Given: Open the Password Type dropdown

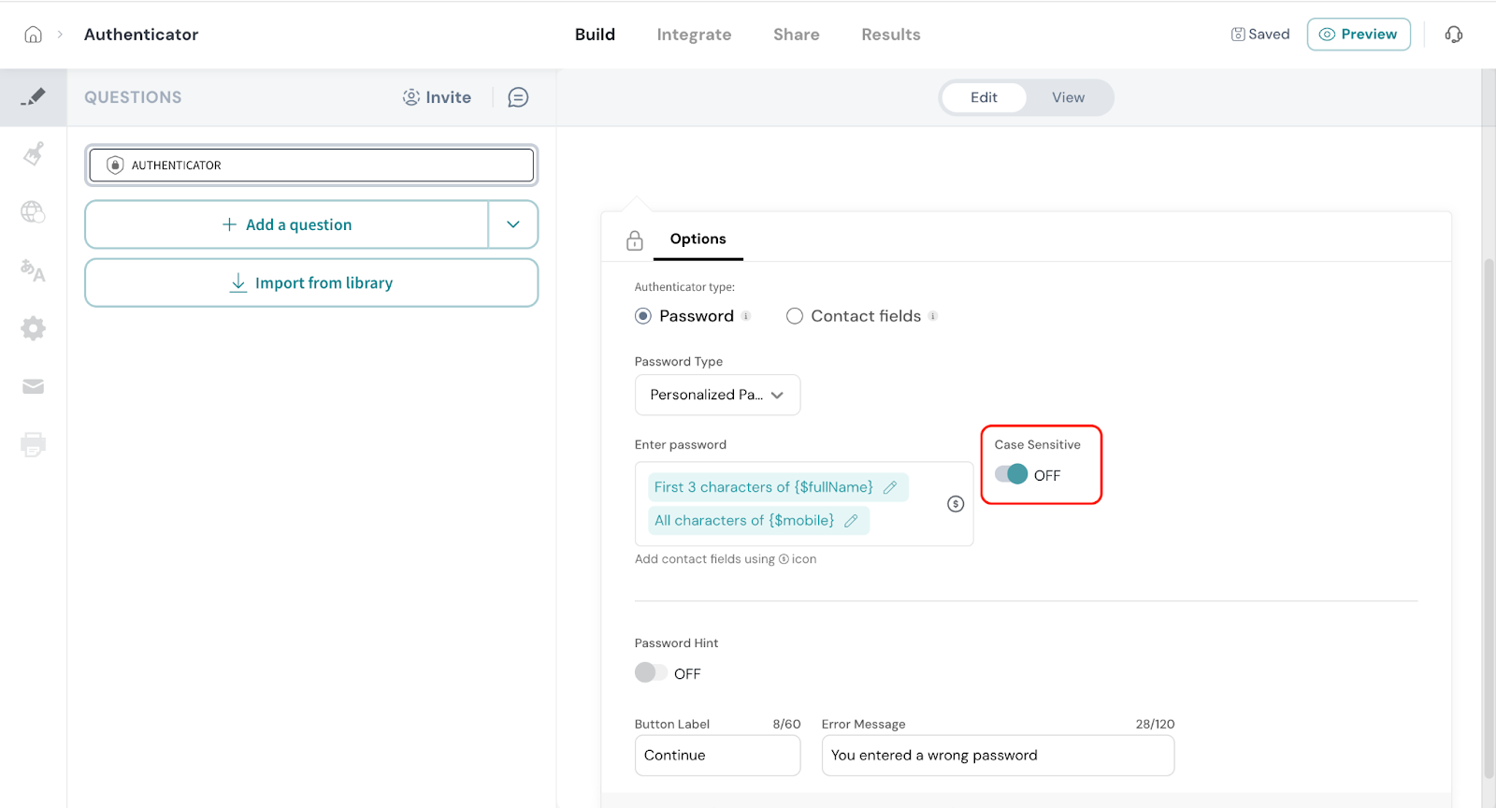Looking at the screenshot, I should [x=717, y=395].
